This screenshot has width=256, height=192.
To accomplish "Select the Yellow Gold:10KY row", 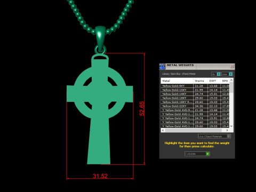I will 195,90.
